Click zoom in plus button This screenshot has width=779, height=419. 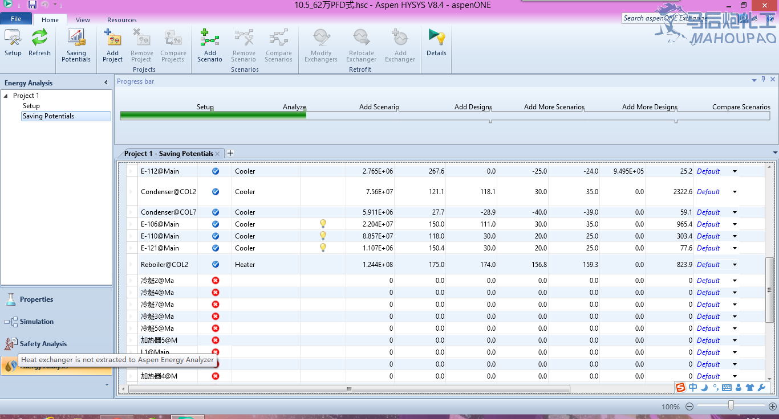[x=772, y=406]
